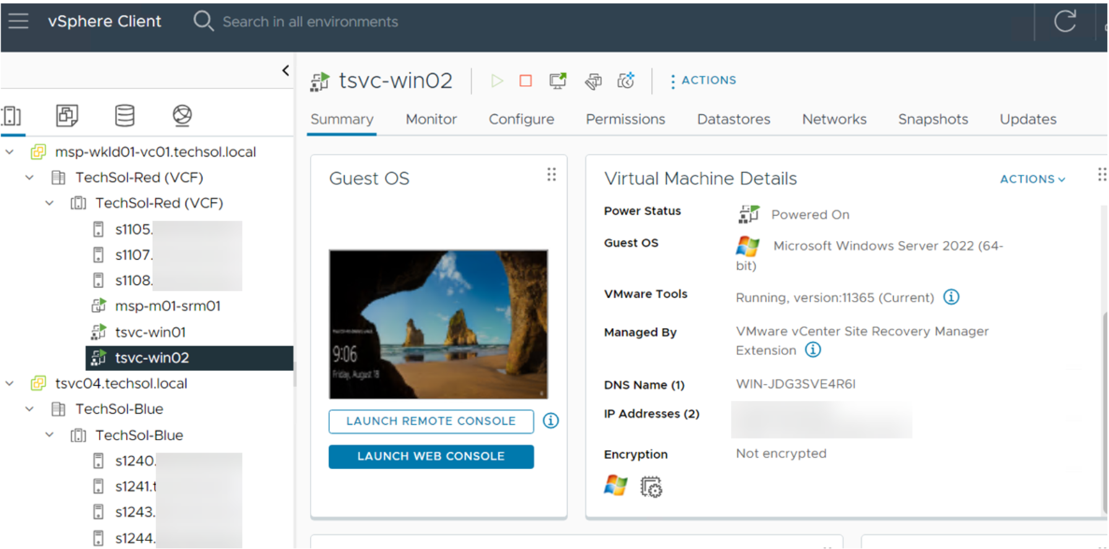Open the Monitor tab
Image resolution: width=1109 pixels, height=549 pixels.
point(431,119)
